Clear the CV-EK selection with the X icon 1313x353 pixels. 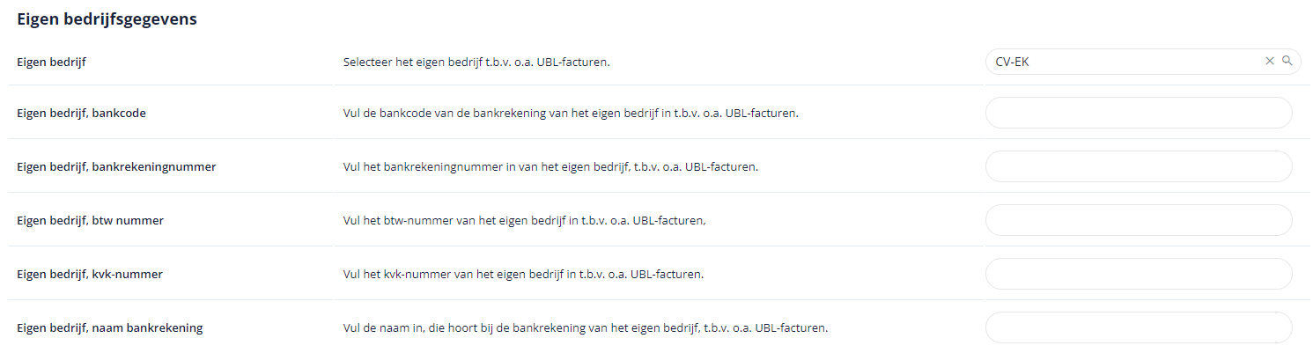(x=1270, y=61)
